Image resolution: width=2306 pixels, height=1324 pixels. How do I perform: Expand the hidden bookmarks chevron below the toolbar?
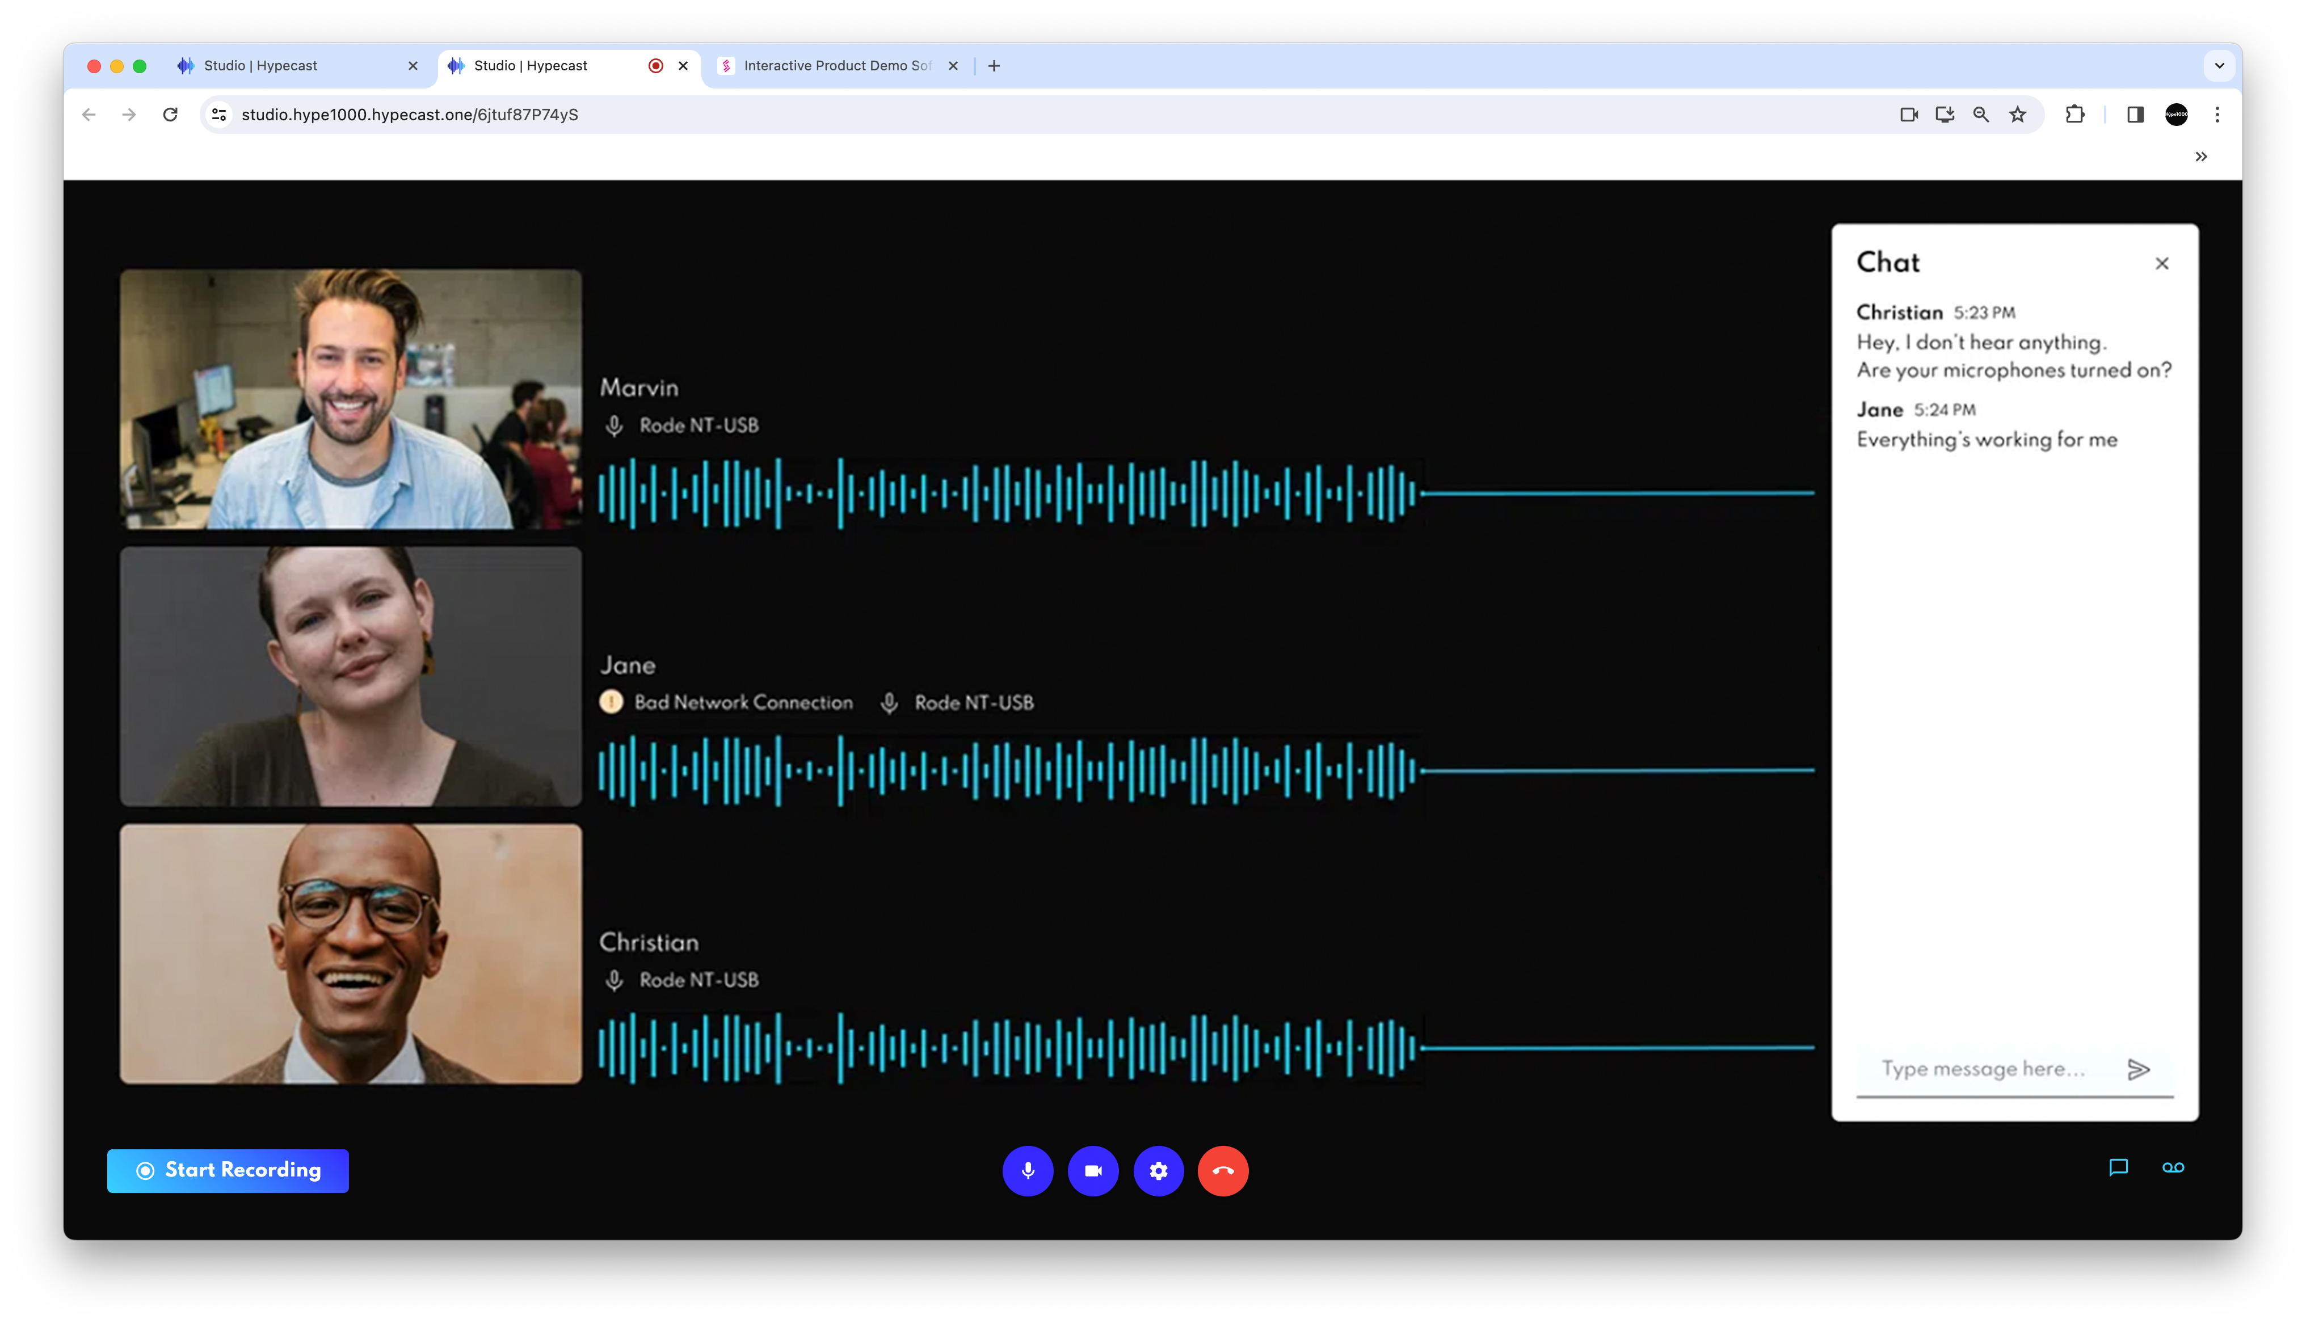(x=2202, y=155)
